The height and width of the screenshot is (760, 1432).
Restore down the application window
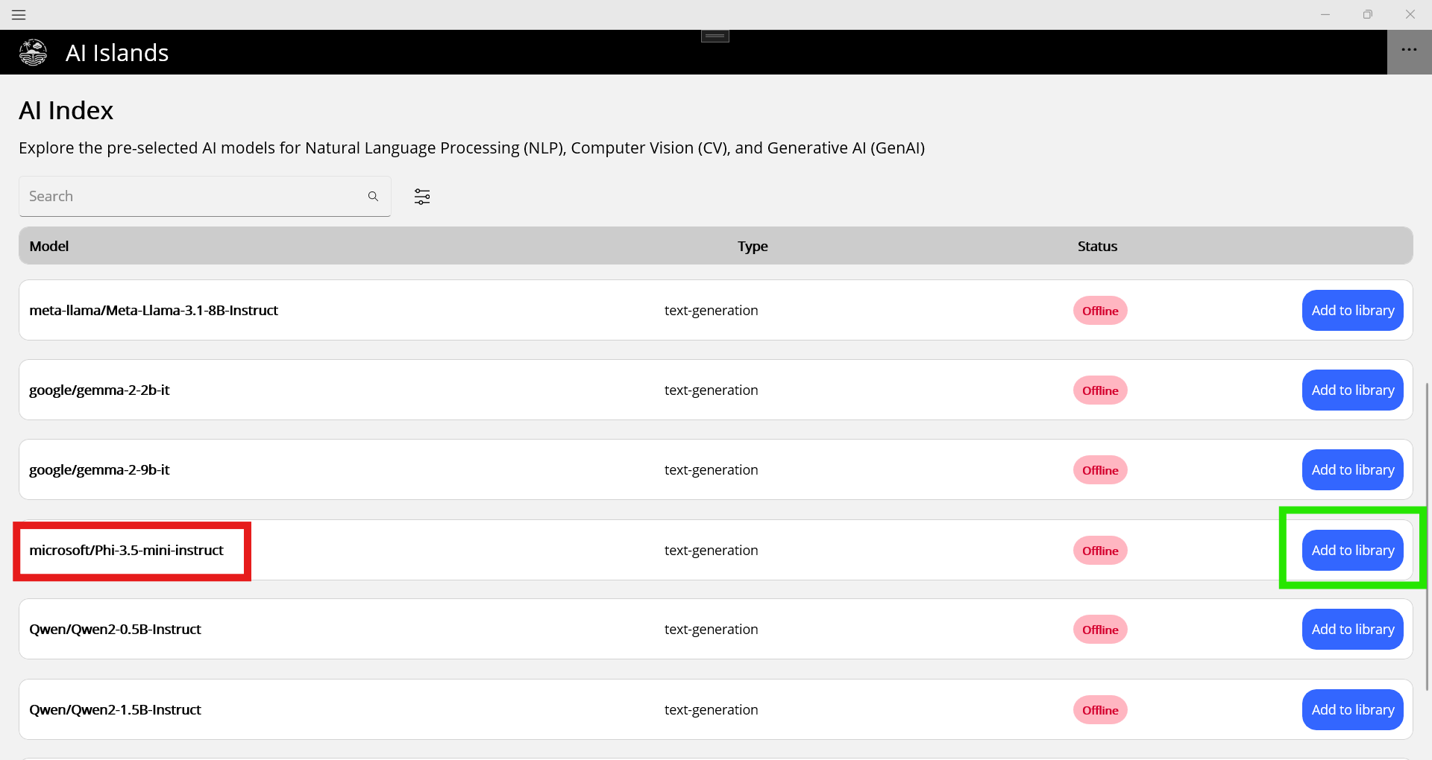pos(1367,14)
